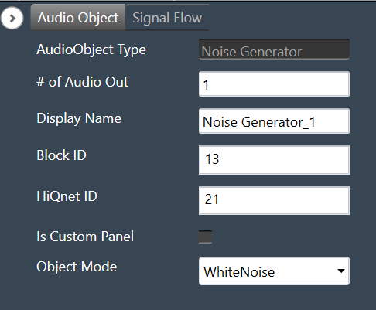Image resolution: width=376 pixels, height=310 pixels.
Task: Open the Object Mode dropdown arrow
Action: click(x=341, y=271)
